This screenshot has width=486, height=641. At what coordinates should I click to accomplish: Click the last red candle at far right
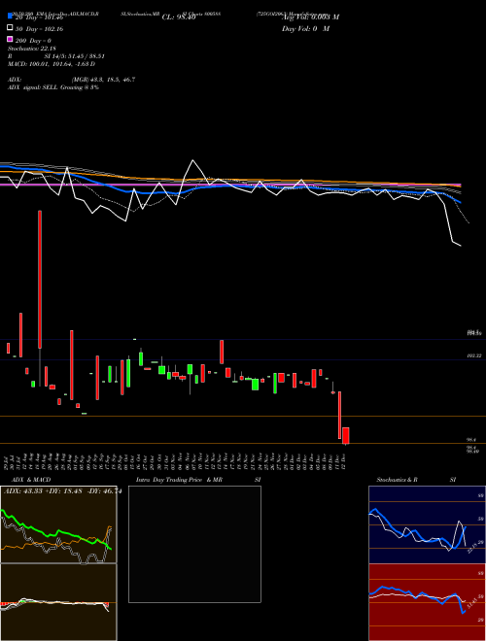click(x=346, y=436)
